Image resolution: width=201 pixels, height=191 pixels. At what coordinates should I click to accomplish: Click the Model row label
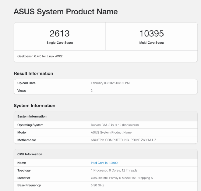(22, 132)
